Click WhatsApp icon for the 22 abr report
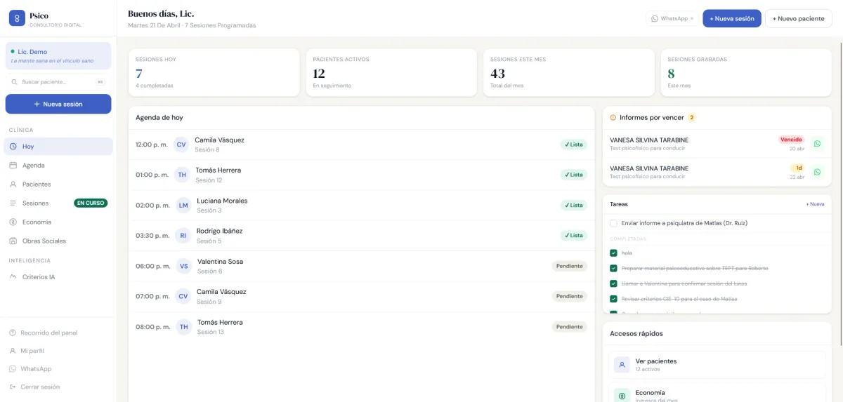The height and width of the screenshot is (402, 843). click(817, 172)
